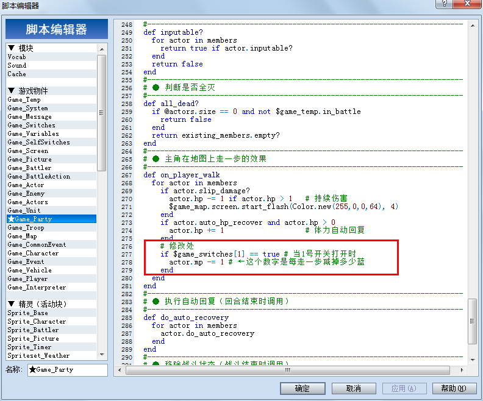Select the Game_Unit script
This screenshot has height=401, width=483.
(x=51, y=210)
